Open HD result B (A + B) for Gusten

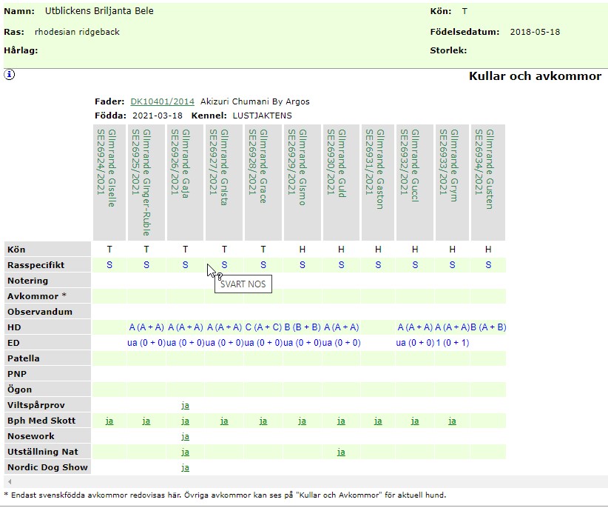(488, 327)
